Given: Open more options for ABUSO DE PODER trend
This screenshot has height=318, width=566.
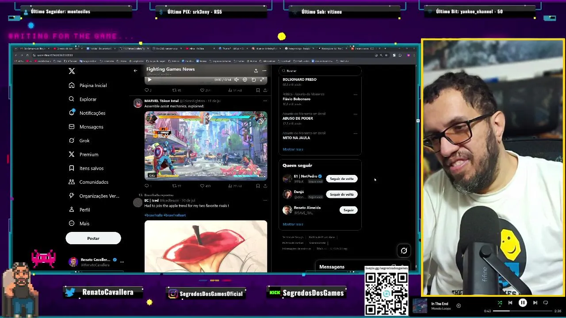Looking at the screenshot, I should (x=355, y=114).
